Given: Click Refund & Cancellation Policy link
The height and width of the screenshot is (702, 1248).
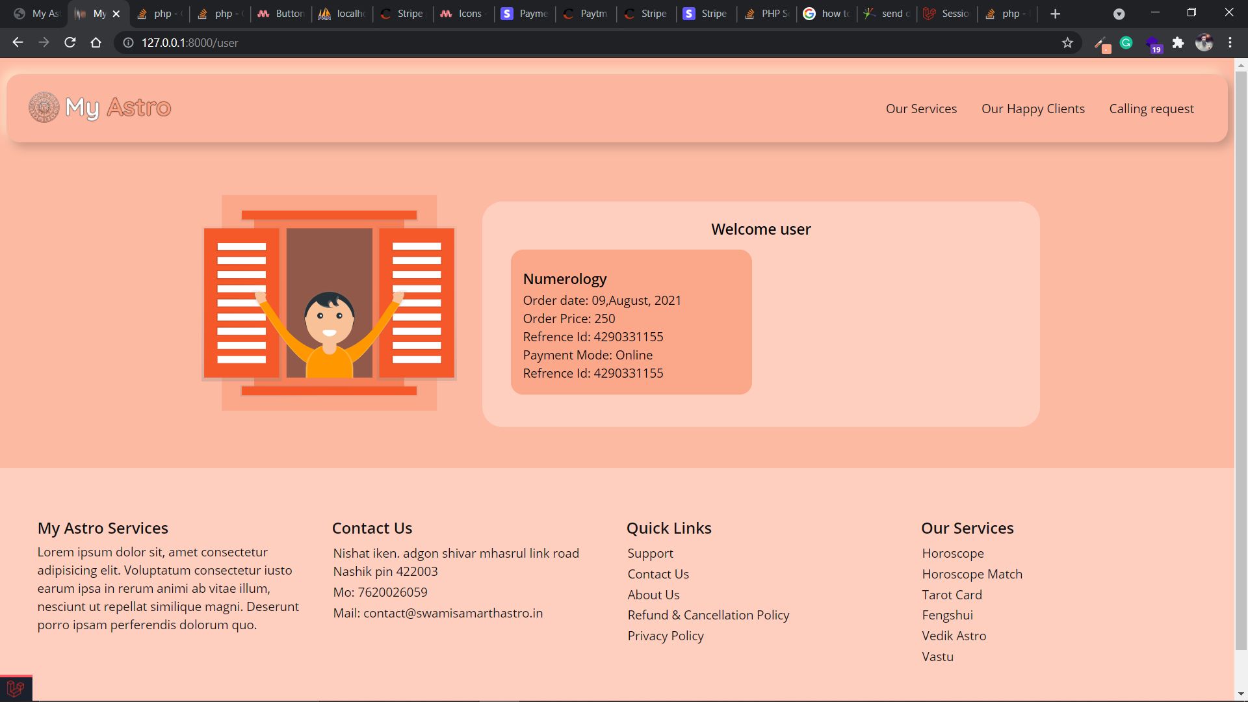Looking at the screenshot, I should 708,615.
